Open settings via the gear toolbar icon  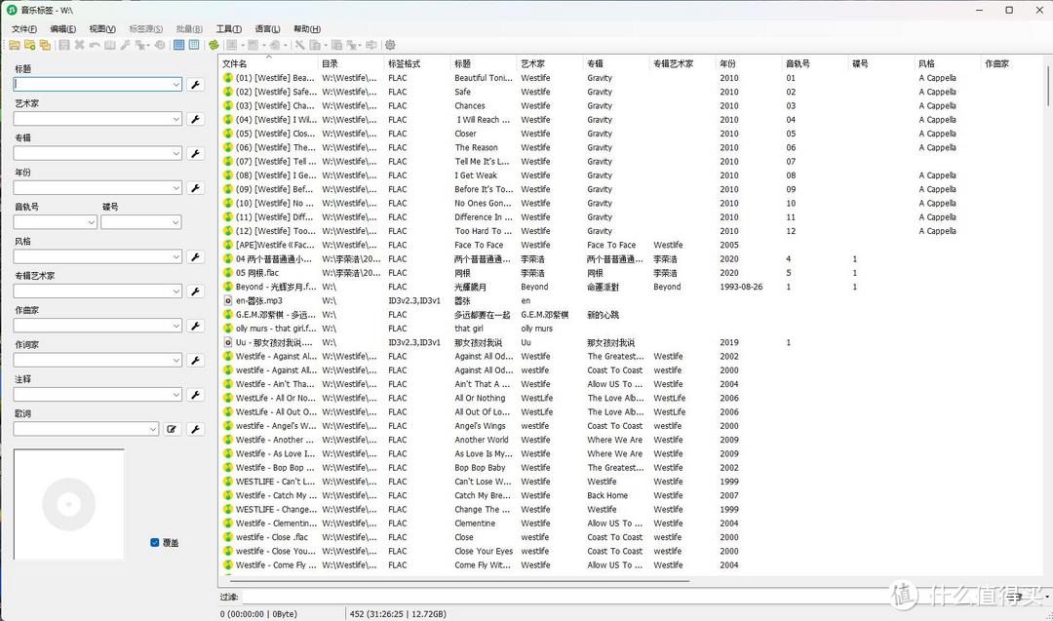(x=390, y=45)
